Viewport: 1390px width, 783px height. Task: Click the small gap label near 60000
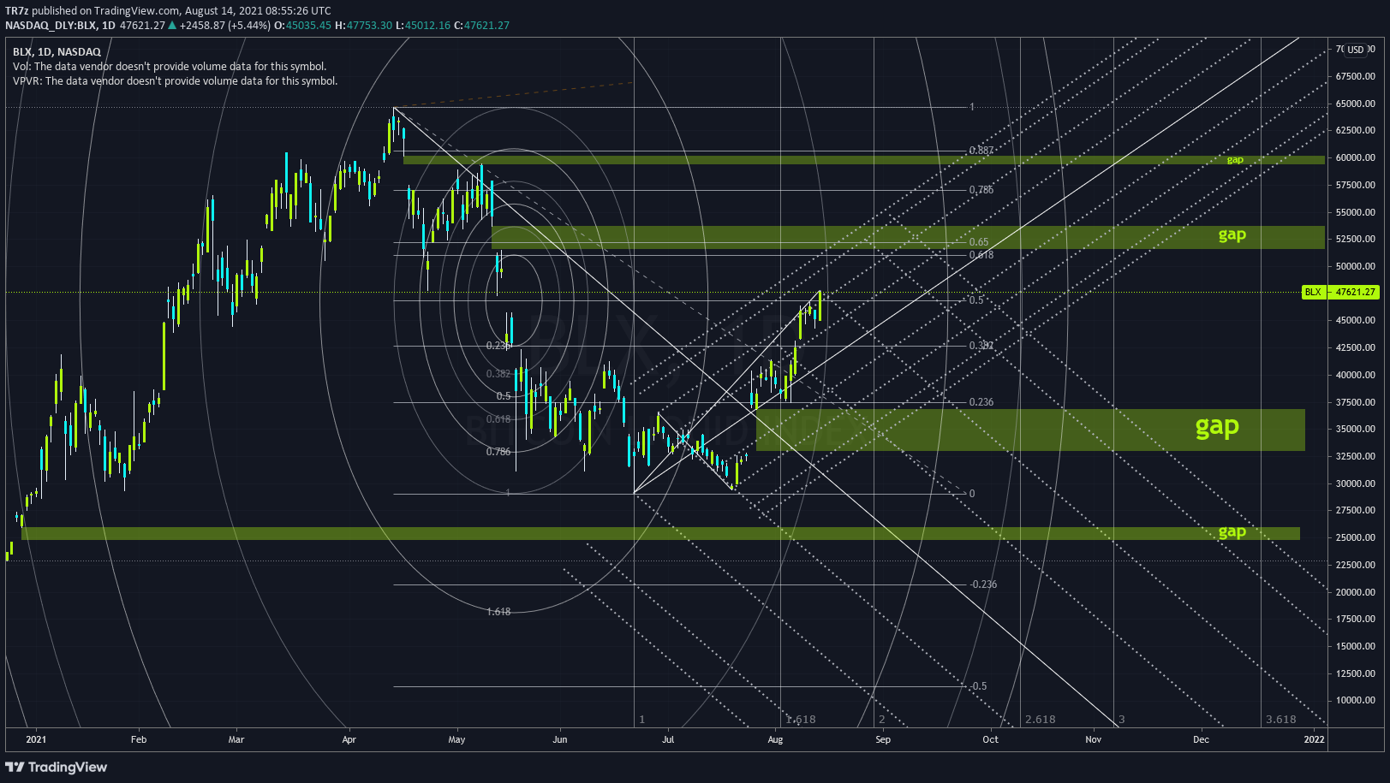(x=1235, y=160)
